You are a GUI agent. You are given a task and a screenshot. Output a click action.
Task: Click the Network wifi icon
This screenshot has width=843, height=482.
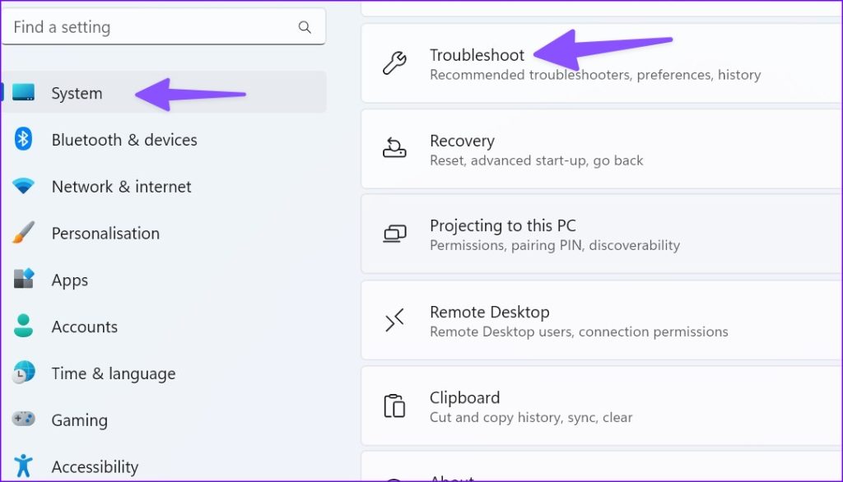click(23, 186)
